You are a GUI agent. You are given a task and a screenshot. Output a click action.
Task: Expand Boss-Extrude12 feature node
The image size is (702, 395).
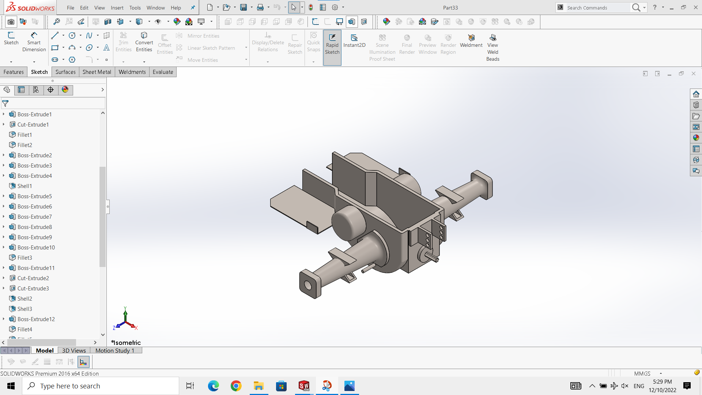(x=4, y=319)
